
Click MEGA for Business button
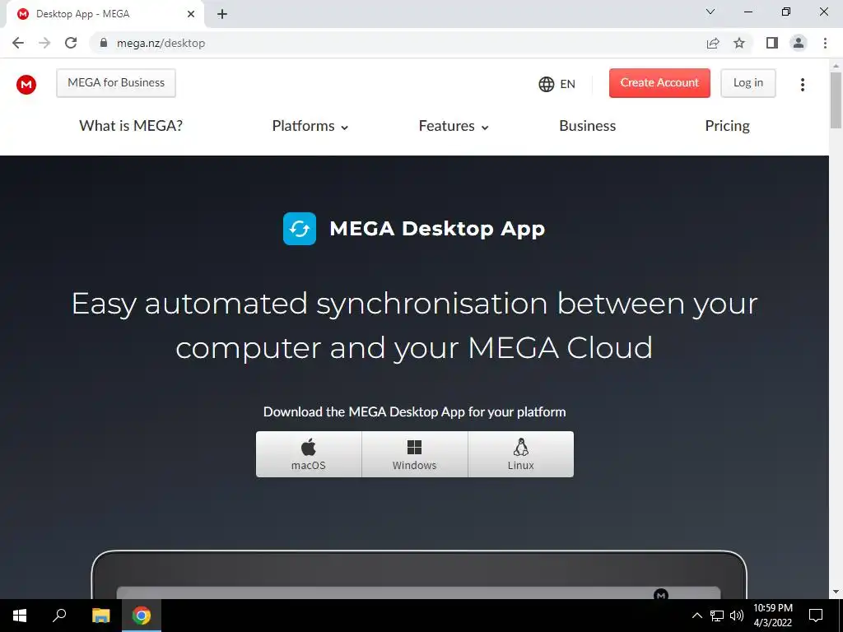pos(116,83)
